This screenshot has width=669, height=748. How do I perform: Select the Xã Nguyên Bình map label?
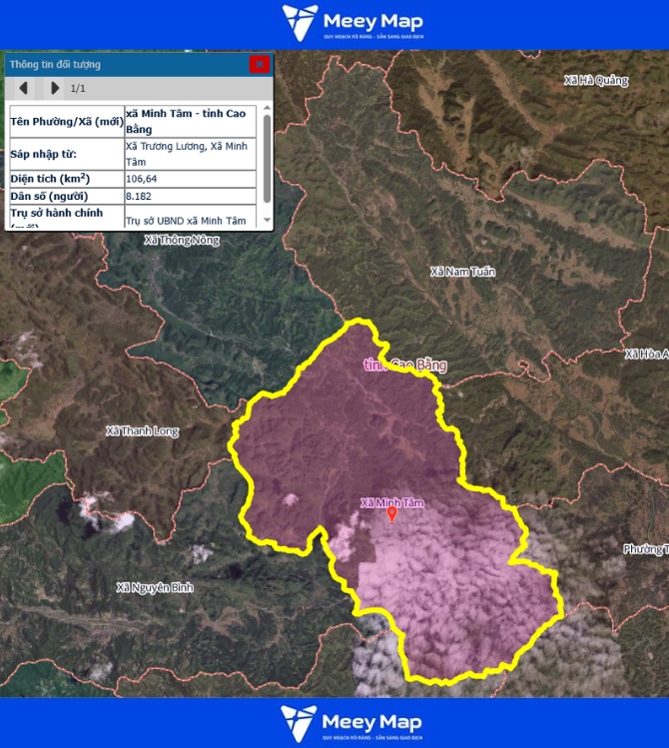154,587
